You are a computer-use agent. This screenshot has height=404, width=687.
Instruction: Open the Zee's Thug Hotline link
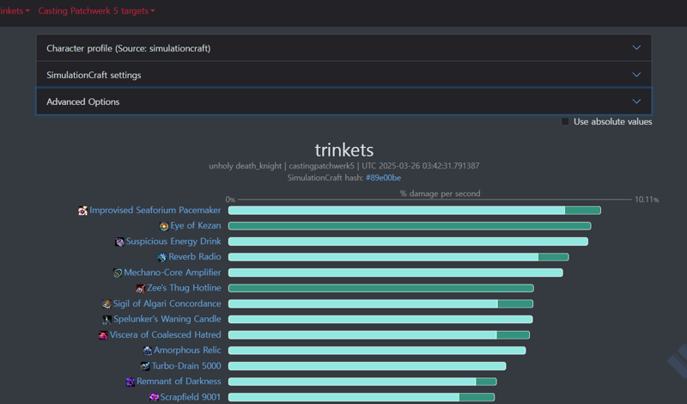184,288
